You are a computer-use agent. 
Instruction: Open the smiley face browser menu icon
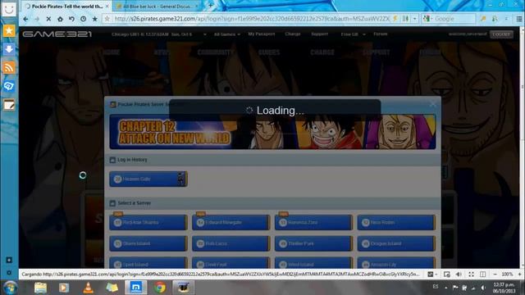[9, 9]
